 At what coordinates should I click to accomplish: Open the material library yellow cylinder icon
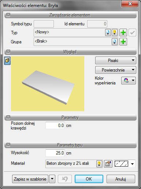point(99,164)
